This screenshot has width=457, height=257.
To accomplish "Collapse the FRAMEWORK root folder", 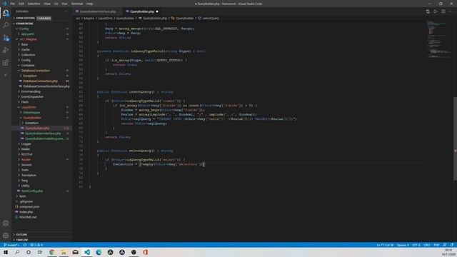I will point(24,24).
